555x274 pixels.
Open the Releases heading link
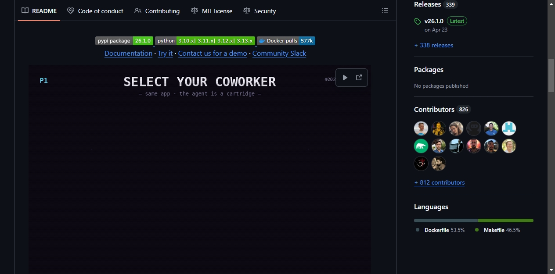tap(427, 4)
